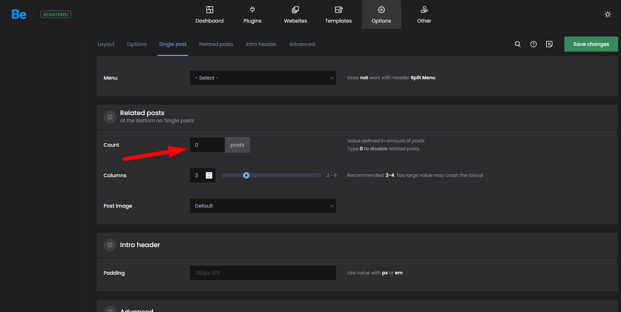Open help question mark icon

click(534, 44)
